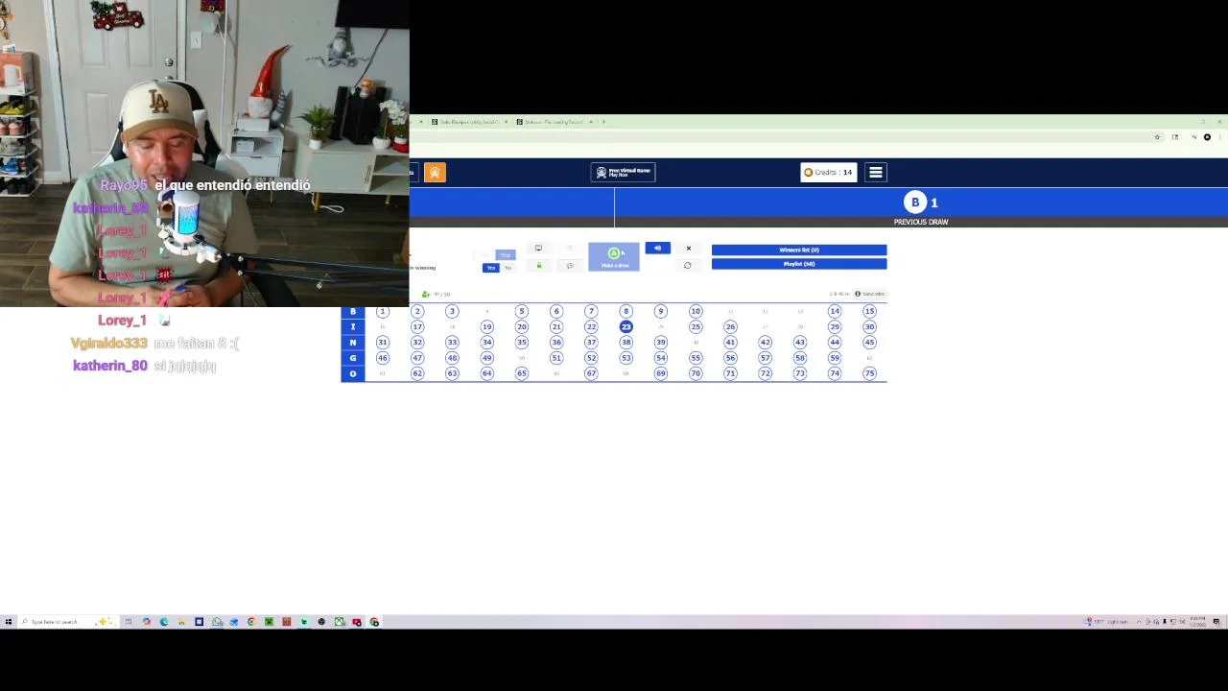Open the red-green Chrome icon on the taskbar
The image size is (1228, 691).
click(x=374, y=622)
